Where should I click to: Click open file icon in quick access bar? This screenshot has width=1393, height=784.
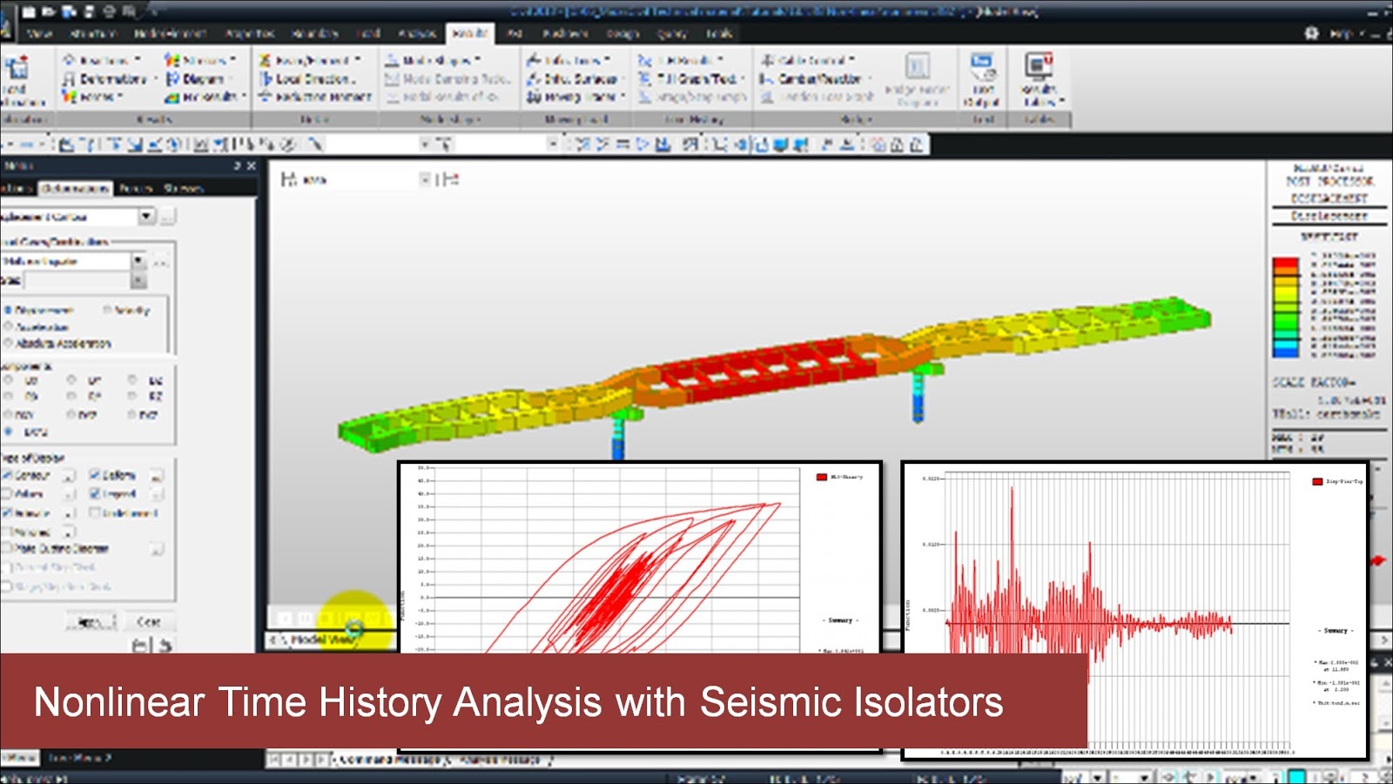click(50, 12)
